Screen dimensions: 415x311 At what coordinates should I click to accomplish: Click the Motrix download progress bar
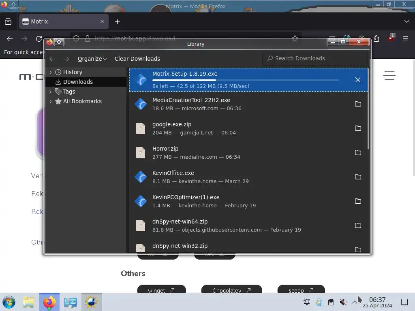tap(246, 80)
